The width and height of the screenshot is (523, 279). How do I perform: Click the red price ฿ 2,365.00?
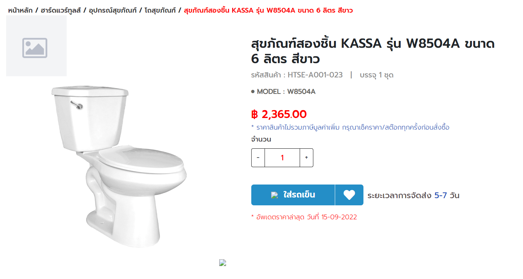(x=279, y=114)
